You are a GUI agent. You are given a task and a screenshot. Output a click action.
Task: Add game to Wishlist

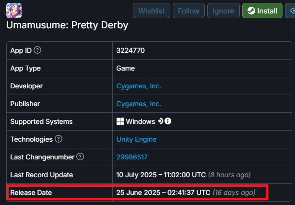coord(152,11)
